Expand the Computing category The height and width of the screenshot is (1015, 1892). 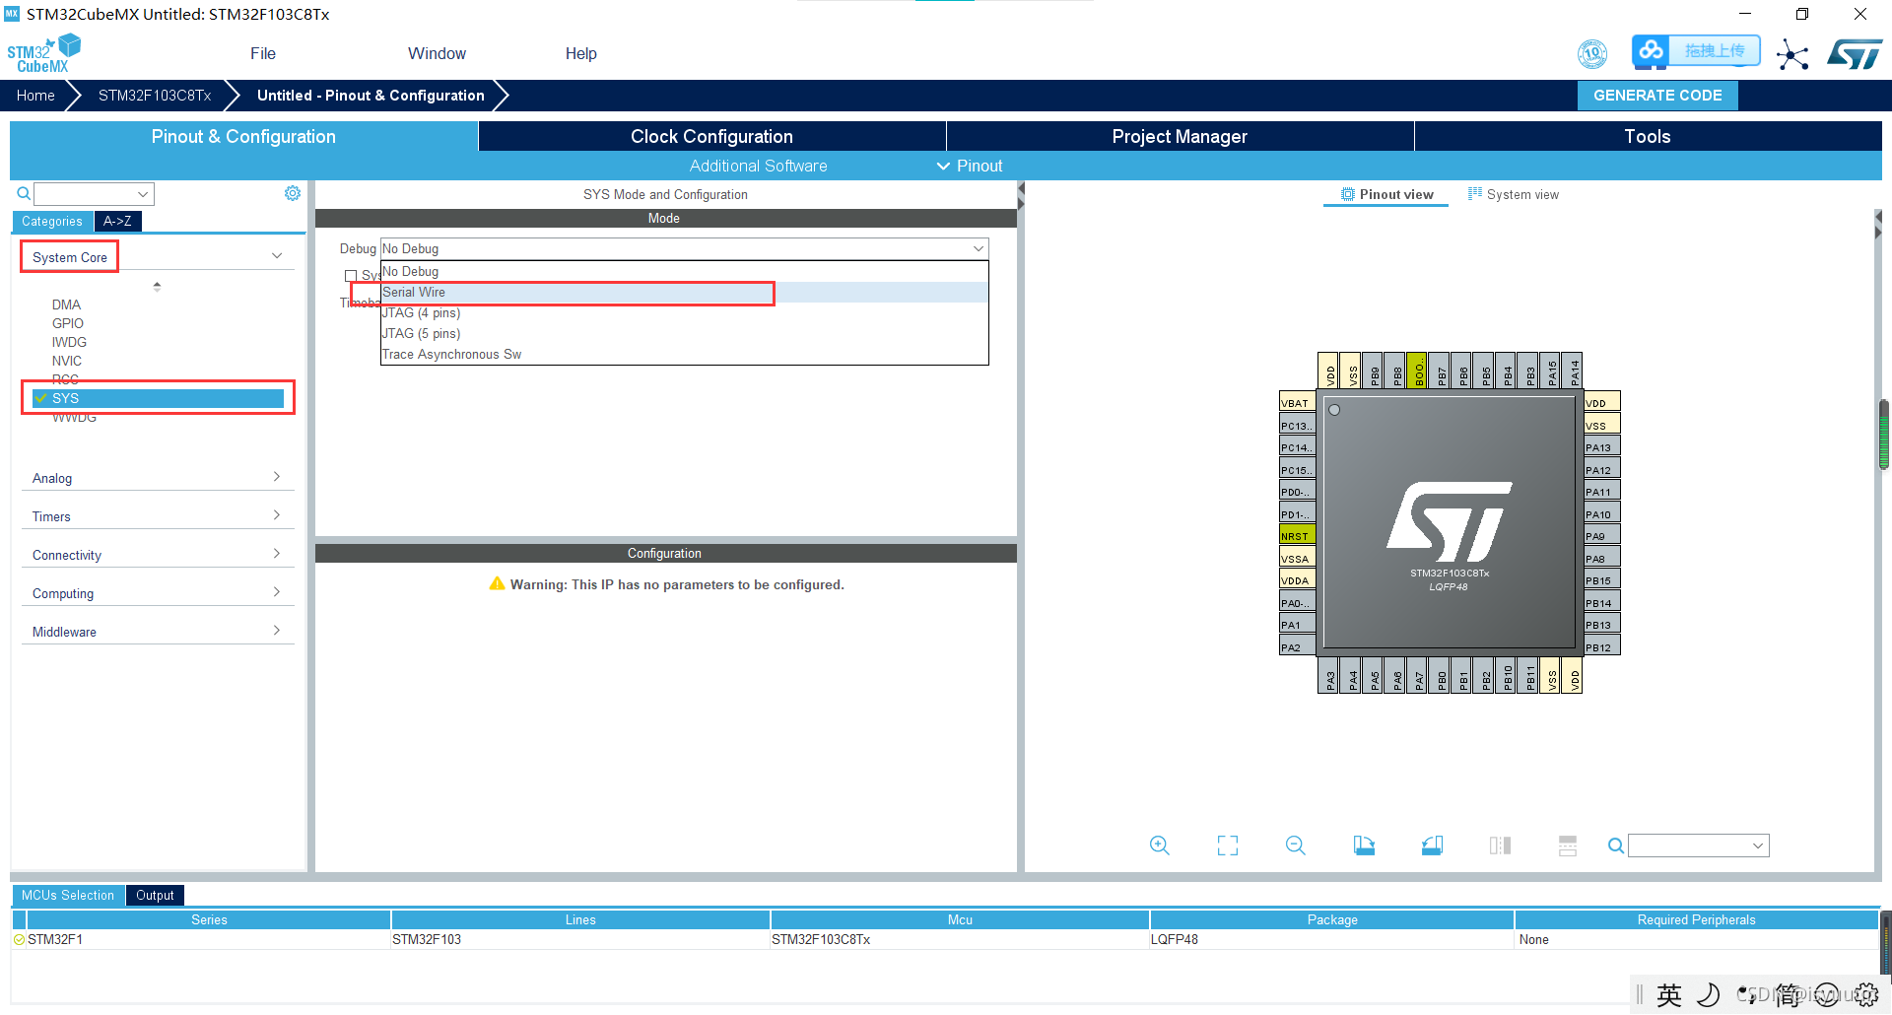coord(277,592)
